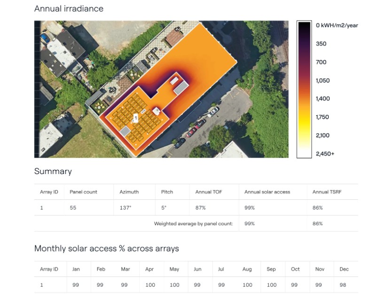Select the April solar access value 100

pyautogui.click(x=150, y=285)
